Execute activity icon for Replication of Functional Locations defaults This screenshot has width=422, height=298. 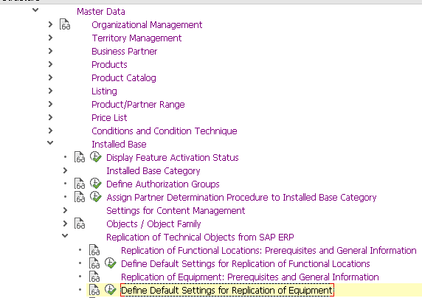coord(111,263)
